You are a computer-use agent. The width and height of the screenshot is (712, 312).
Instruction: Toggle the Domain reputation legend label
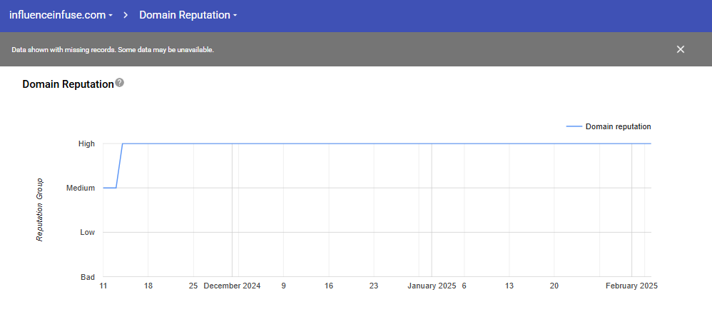tap(618, 126)
